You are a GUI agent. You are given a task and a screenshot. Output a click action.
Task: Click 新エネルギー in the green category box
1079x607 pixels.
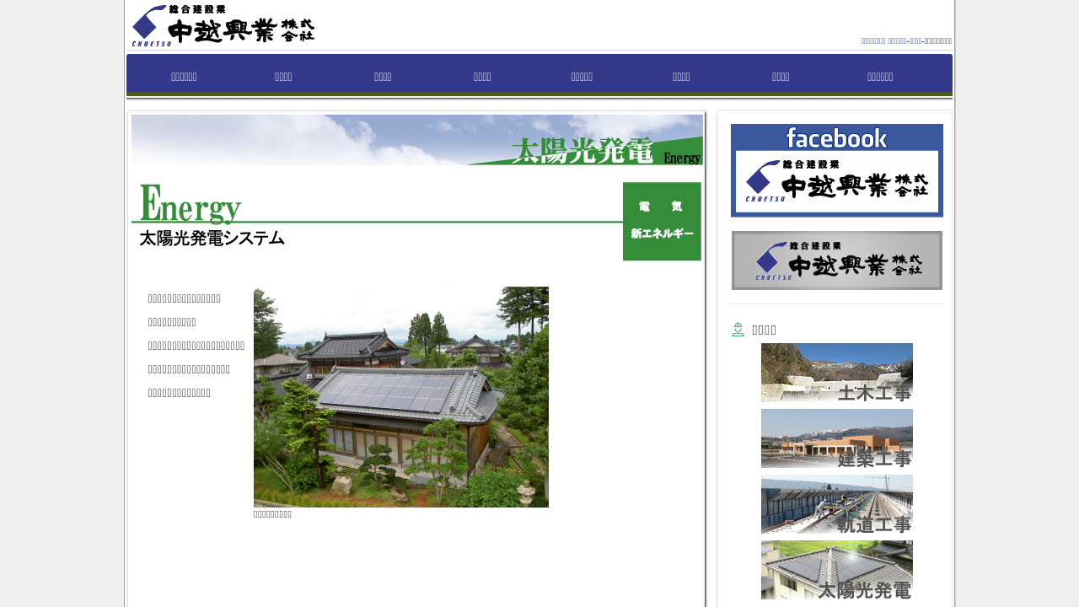coord(661,234)
